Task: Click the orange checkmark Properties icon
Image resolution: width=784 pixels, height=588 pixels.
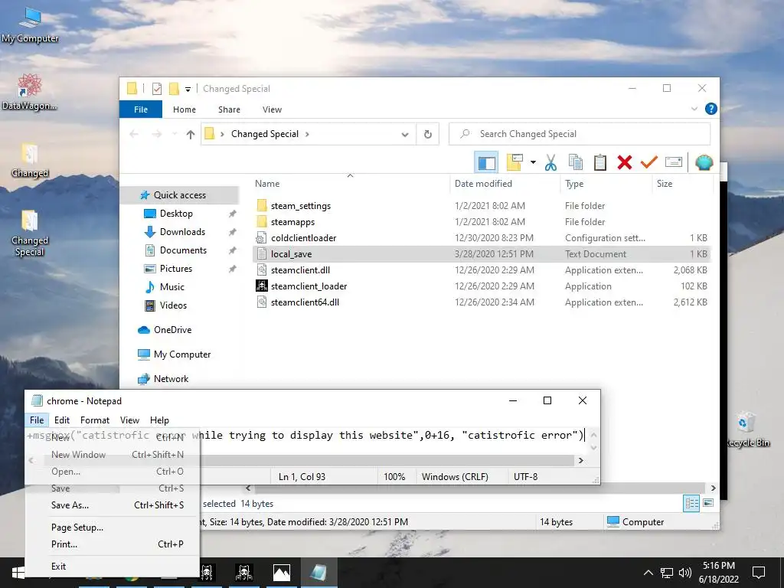Action: pos(649,162)
